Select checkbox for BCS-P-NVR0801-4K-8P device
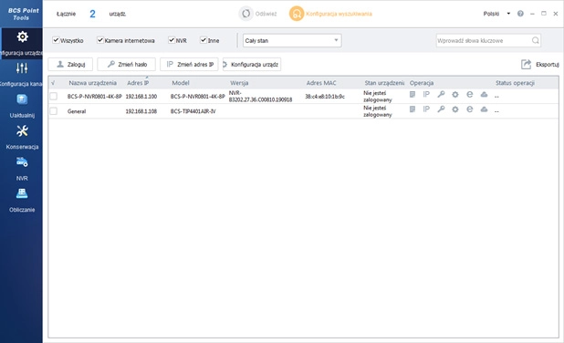Image resolution: width=564 pixels, height=343 pixels. coord(53,96)
